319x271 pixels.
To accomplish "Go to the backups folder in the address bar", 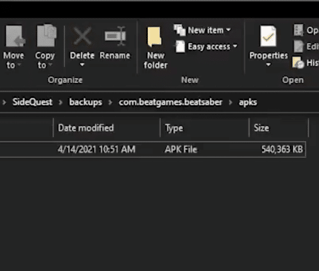I will (86, 102).
